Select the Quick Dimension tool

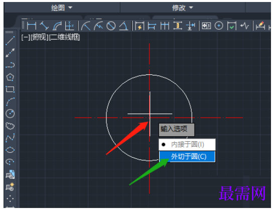(x=140, y=26)
